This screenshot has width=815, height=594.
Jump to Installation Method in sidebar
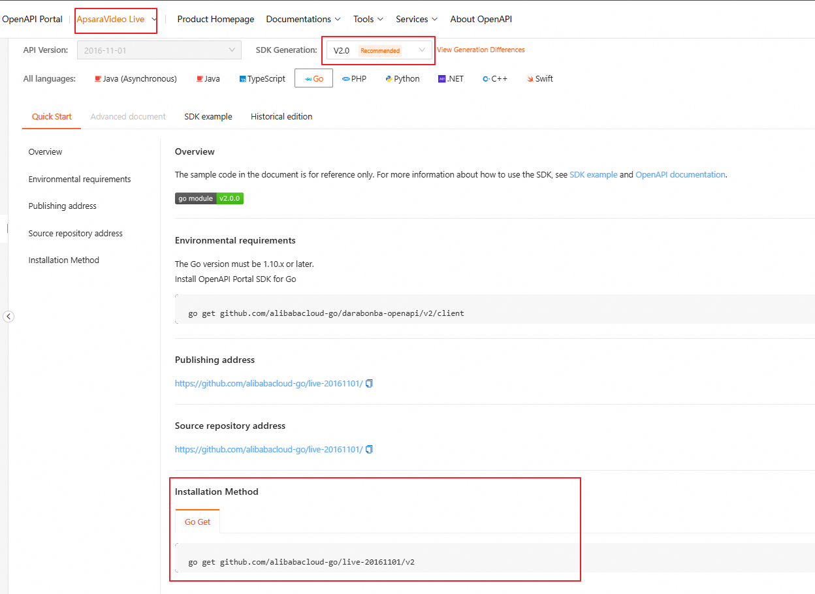(x=64, y=260)
